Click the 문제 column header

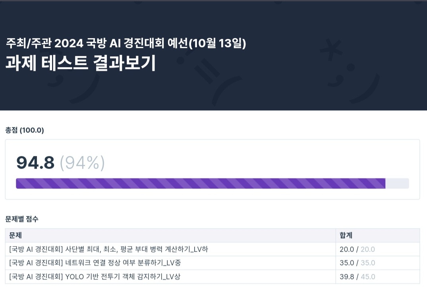[15, 235]
